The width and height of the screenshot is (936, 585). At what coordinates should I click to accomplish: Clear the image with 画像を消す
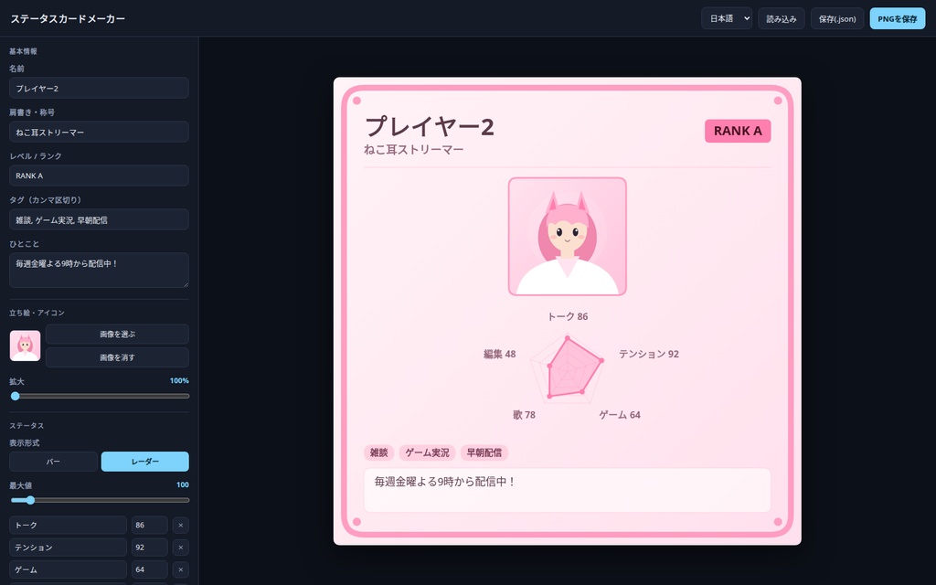pos(118,357)
